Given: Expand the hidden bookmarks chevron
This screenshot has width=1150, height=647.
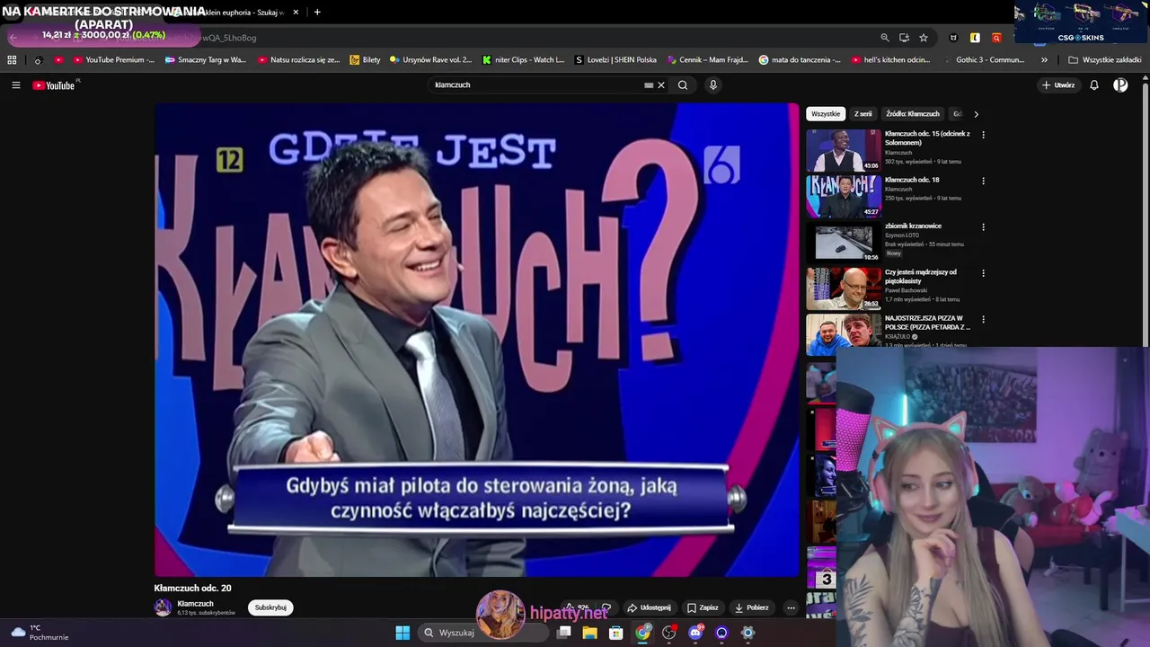Looking at the screenshot, I should (1044, 60).
